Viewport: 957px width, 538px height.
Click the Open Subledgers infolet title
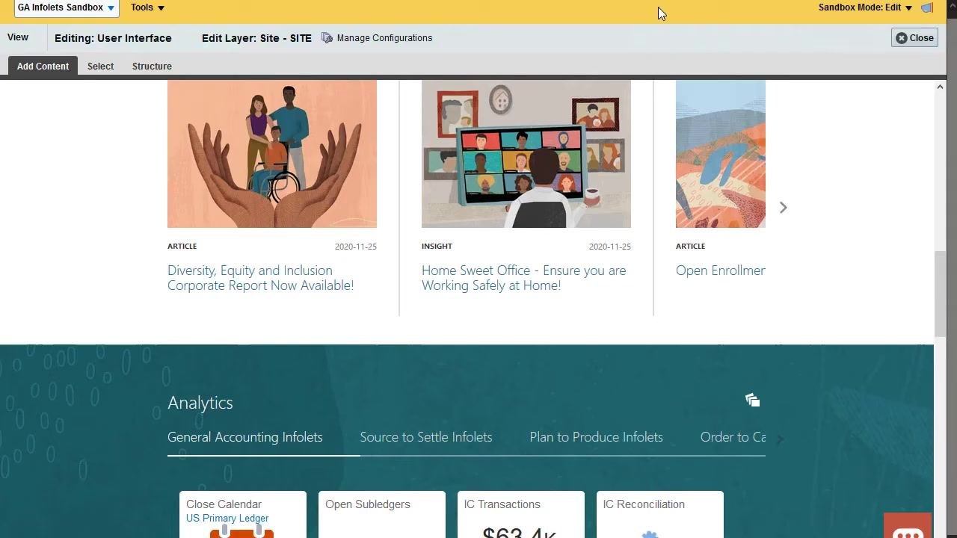[368, 504]
